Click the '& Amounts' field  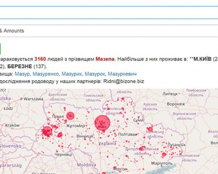click(x=109, y=31)
